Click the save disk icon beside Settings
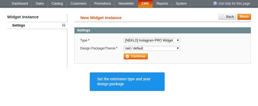 coord(64,25)
